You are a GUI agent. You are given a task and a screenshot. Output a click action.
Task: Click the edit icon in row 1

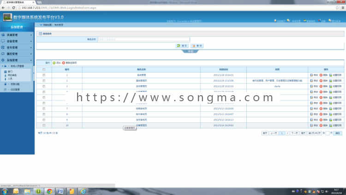click(x=311, y=75)
